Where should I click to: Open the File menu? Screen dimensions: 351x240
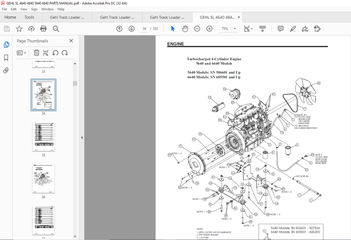(x=5, y=9)
